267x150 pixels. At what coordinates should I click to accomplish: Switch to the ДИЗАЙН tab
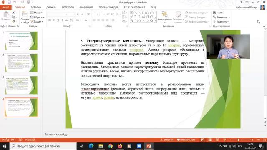(x=51, y=7)
